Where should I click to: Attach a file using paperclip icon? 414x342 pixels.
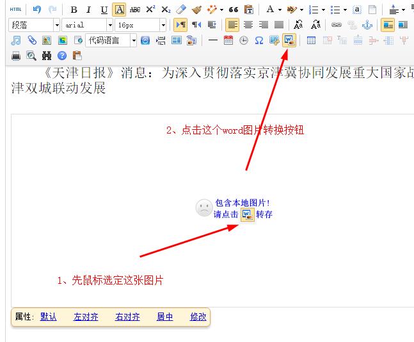point(31,40)
